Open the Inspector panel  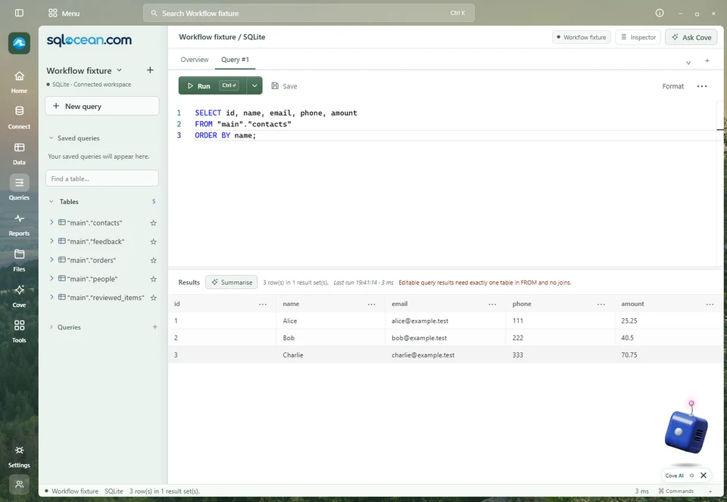click(x=638, y=38)
